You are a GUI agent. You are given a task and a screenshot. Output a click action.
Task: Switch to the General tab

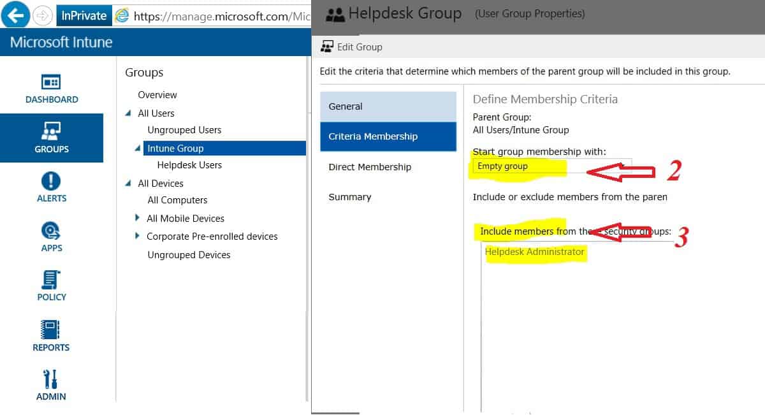(388, 106)
